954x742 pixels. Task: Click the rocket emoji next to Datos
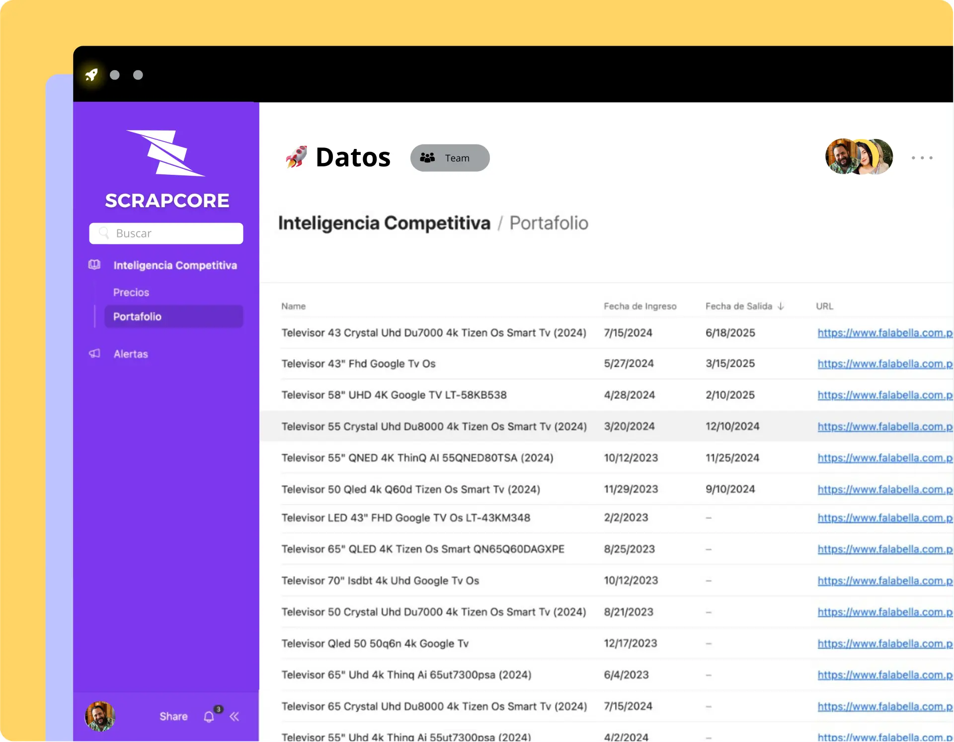[297, 157]
